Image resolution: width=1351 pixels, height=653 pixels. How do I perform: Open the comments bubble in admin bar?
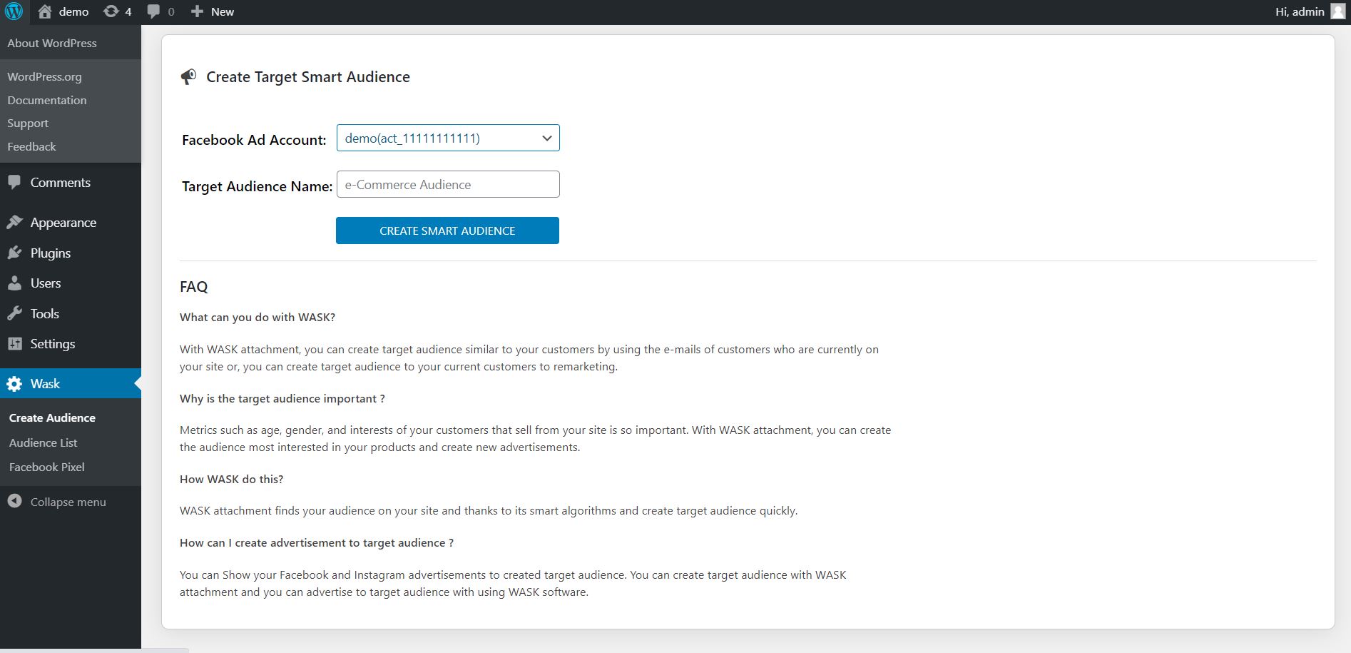pos(153,11)
